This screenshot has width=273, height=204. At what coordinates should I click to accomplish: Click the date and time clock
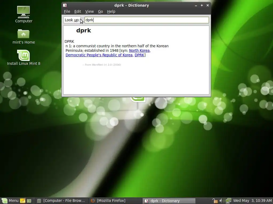pyautogui.click(x=252, y=201)
